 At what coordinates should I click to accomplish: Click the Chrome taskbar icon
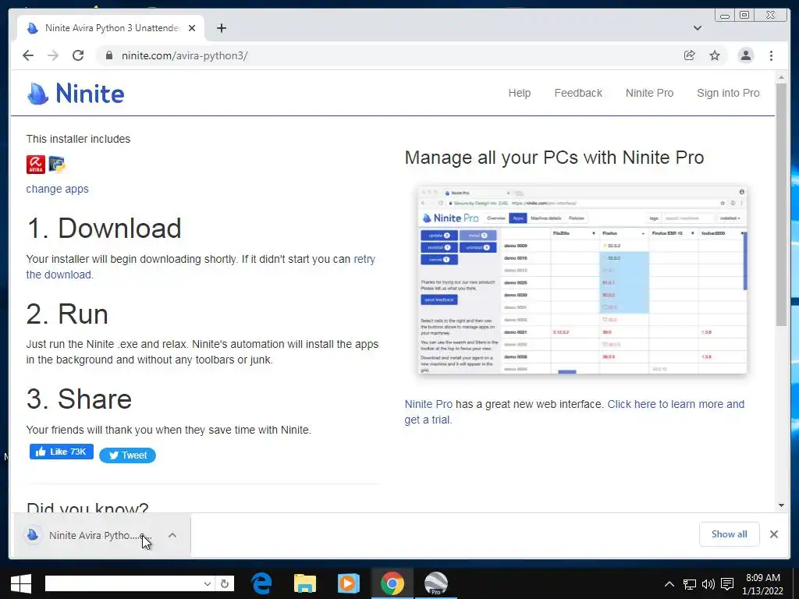click(x=392, y=583)
